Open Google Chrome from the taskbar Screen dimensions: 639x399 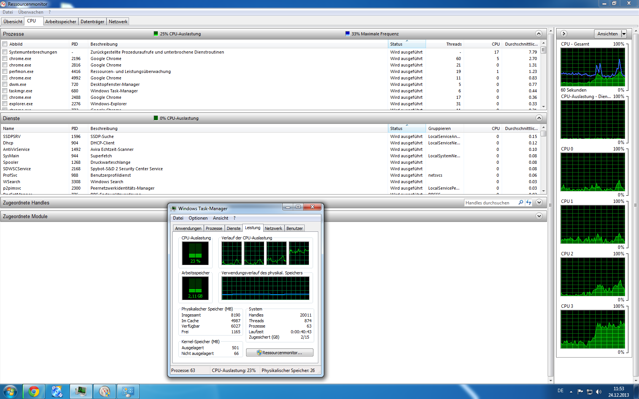[x=34, y=391]
